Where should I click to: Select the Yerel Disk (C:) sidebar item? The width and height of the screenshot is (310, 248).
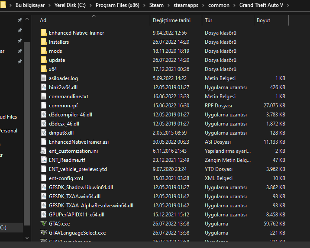pos(3,227)
